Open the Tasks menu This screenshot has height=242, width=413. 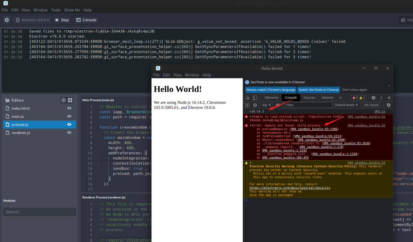(56, 10)
